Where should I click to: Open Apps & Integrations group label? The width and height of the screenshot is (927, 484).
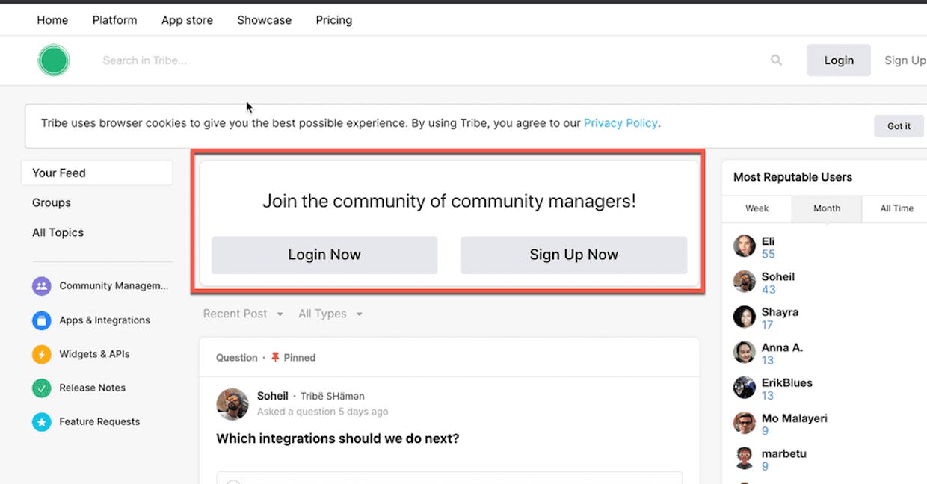tap(105, 320)
